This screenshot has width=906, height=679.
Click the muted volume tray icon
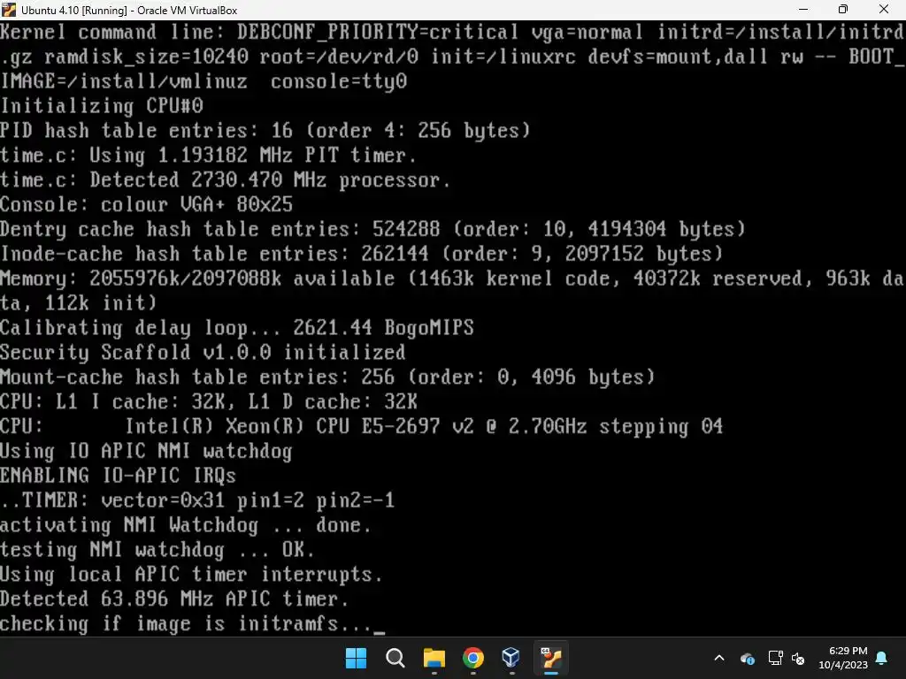point(798,658)
